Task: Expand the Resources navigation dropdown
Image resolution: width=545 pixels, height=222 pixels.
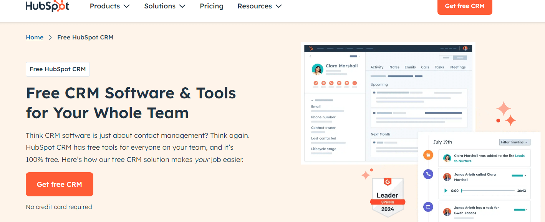Action: point(259,6)
